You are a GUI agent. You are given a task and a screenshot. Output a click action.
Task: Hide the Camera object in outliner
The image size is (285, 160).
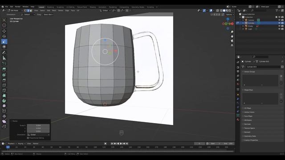[279, 20]
